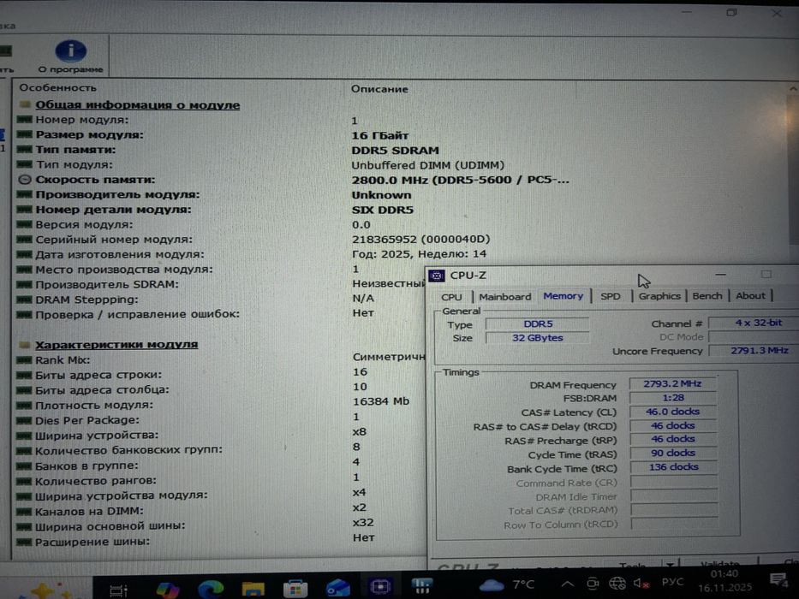The height and width of the screenshot is (599, 799).
Task: Select the "Дата изготовления модуля" row
Action: point(252,254)
